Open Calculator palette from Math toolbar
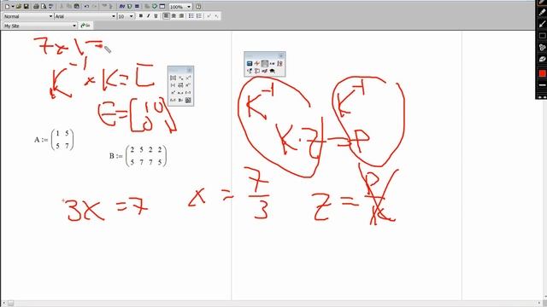Viewport: 547px width, 307px height. pos(250,63)
